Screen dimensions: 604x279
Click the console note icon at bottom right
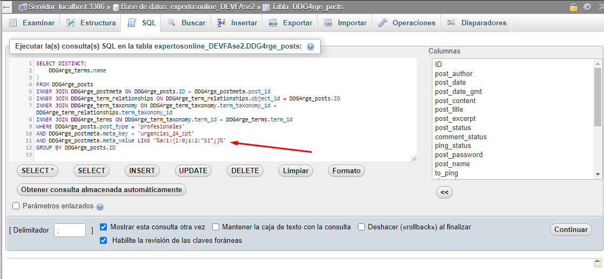tap(598, 263)
